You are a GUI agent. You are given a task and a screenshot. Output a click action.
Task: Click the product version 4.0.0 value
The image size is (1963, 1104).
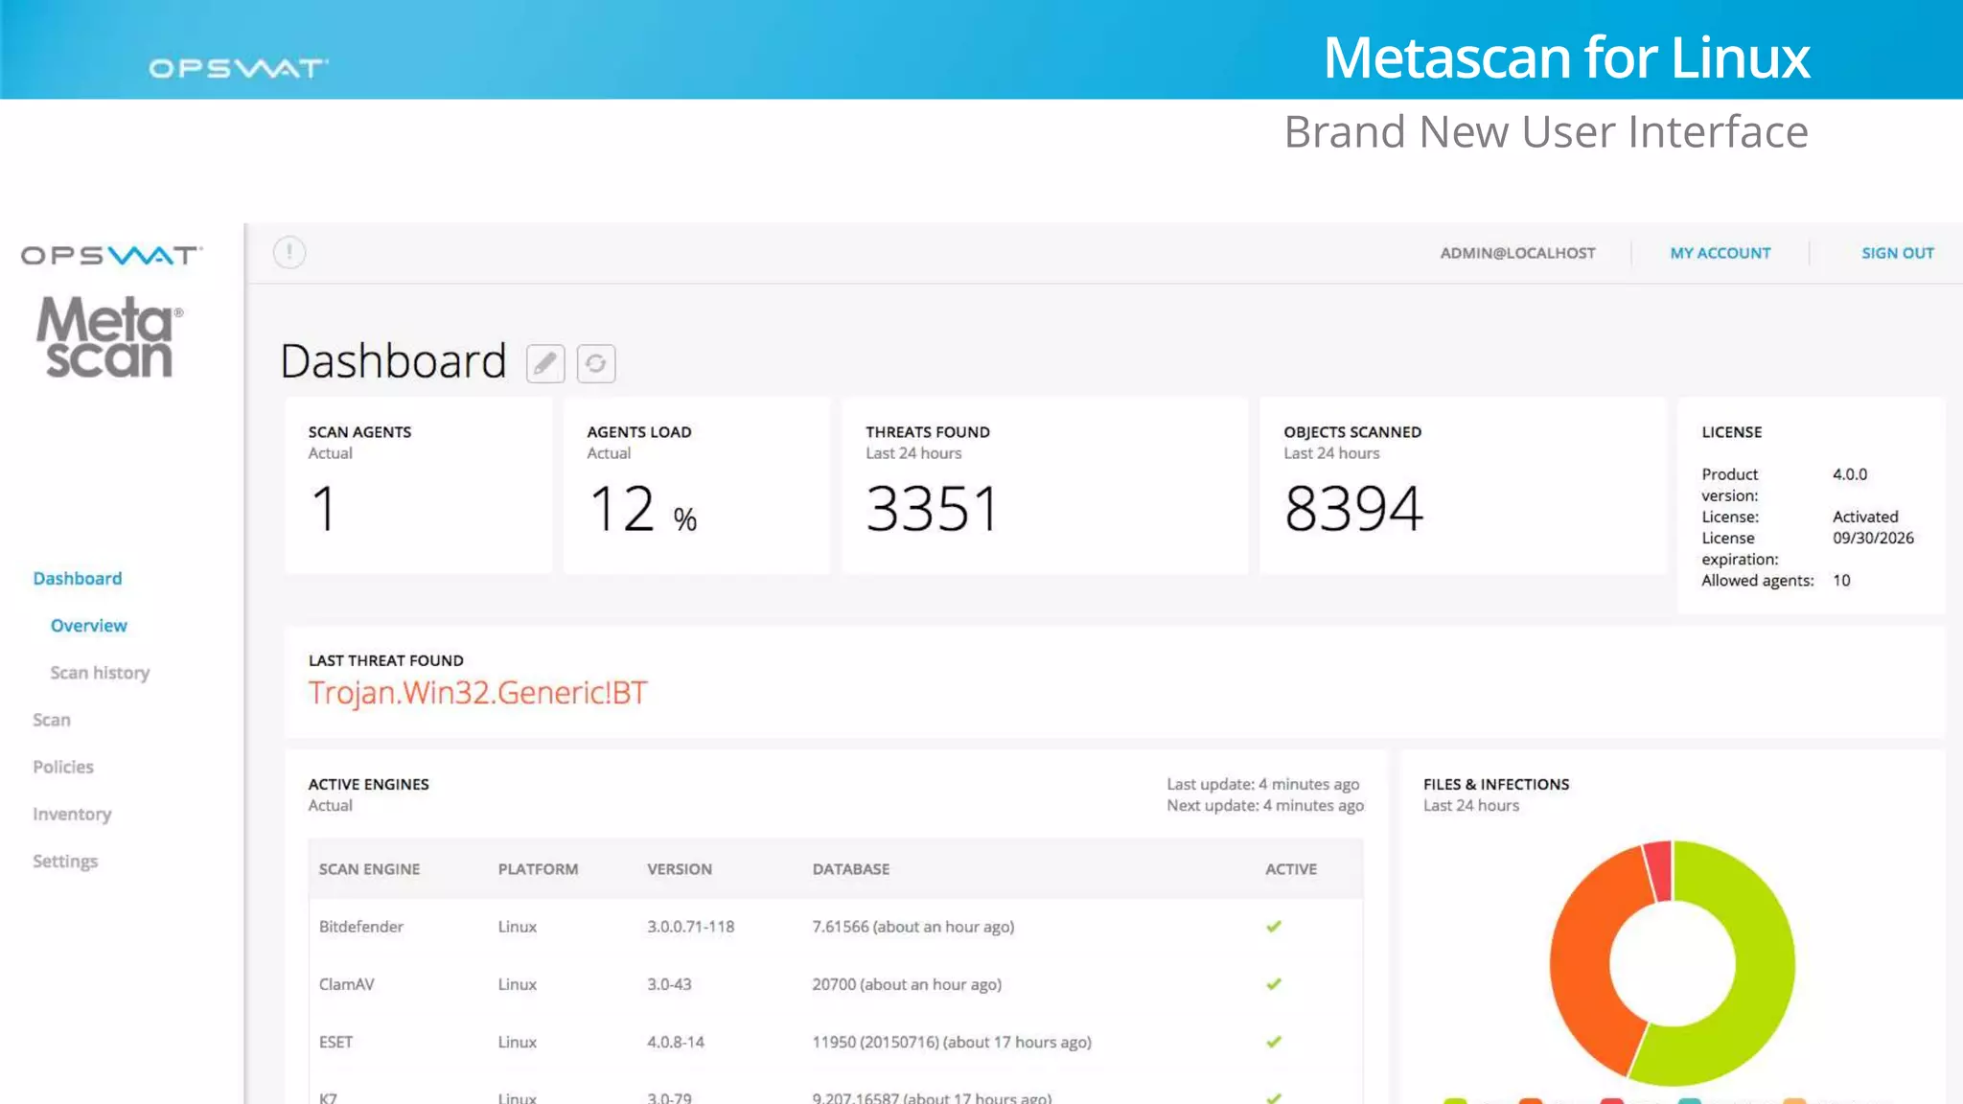(x=1850, y=473)
